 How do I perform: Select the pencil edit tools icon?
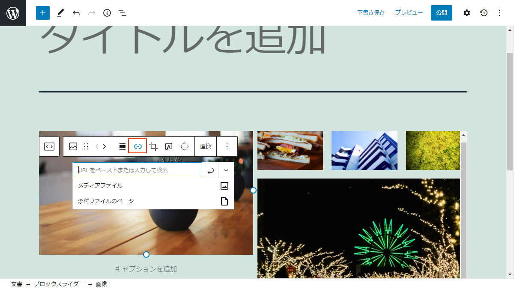(x=60, y=13)
